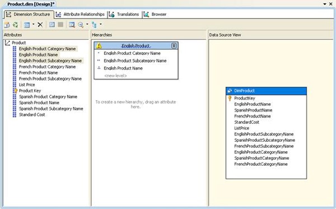Select the English Product hierarchy title
Viewport: 336px width, 209px height.
(x=136, y=46)
